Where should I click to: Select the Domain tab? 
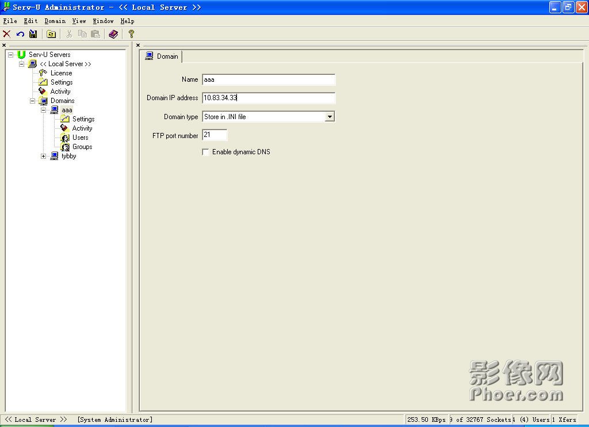[162, 56]
